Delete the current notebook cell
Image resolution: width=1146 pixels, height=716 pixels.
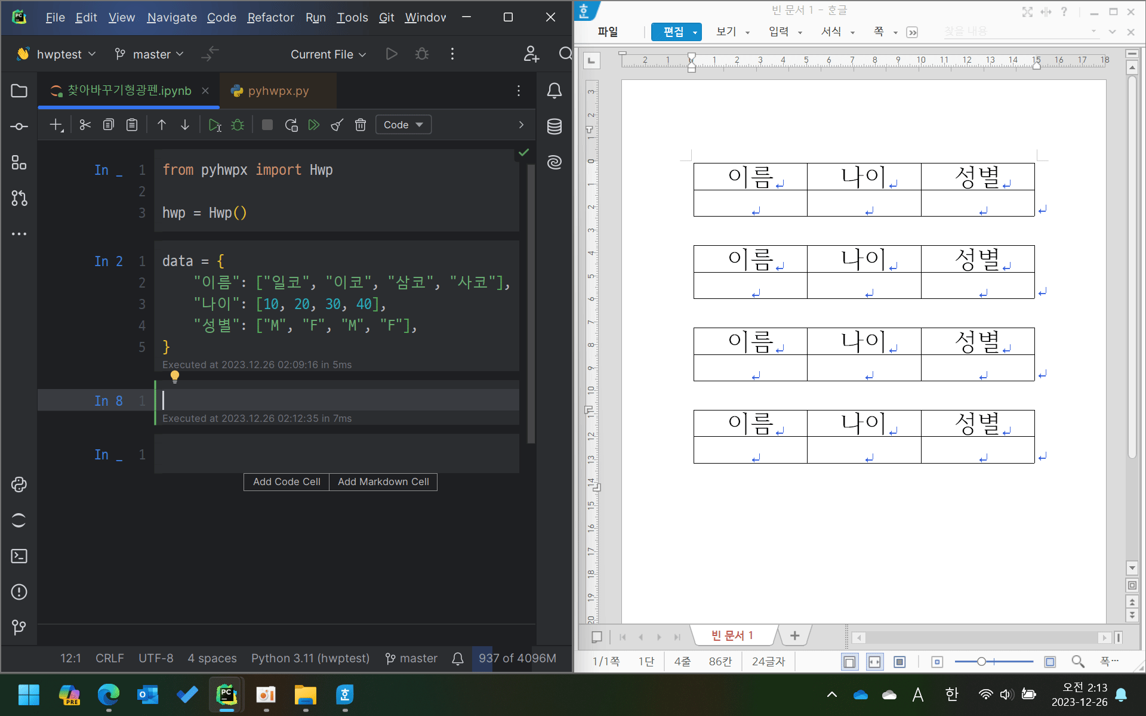pos(360,125)
